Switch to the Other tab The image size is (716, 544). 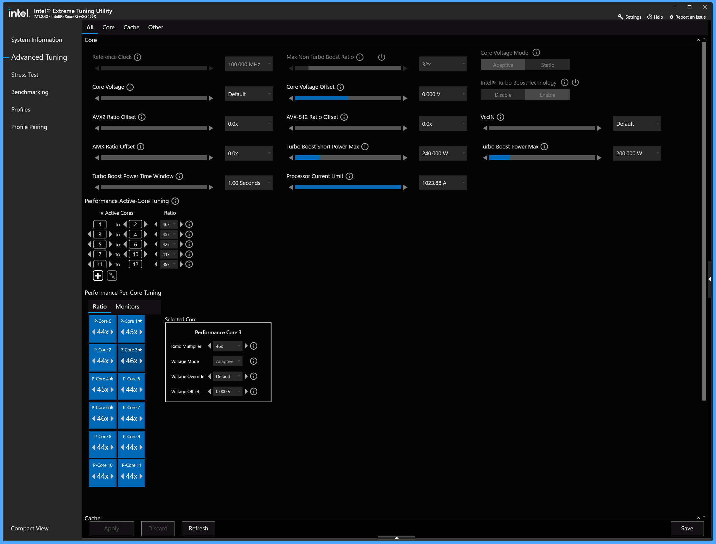click(155, 27)
